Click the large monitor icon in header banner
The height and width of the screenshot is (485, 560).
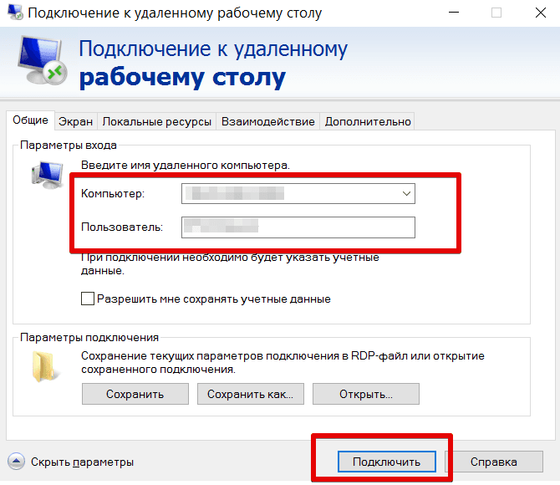[42, 59]
